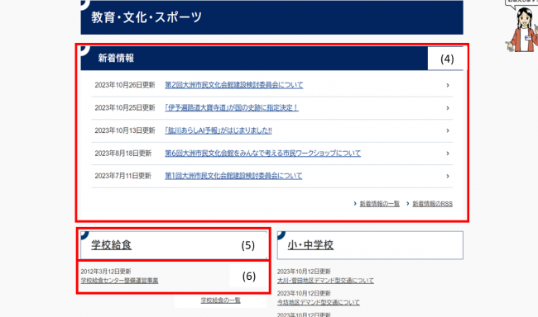
Task: Open 「肱川あらしAI予報」がはじまりました link
Action: [219, 130]
